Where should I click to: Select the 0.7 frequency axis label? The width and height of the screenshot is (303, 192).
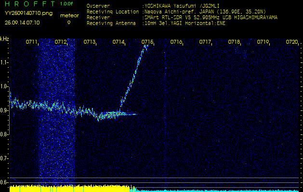(4, 158)
